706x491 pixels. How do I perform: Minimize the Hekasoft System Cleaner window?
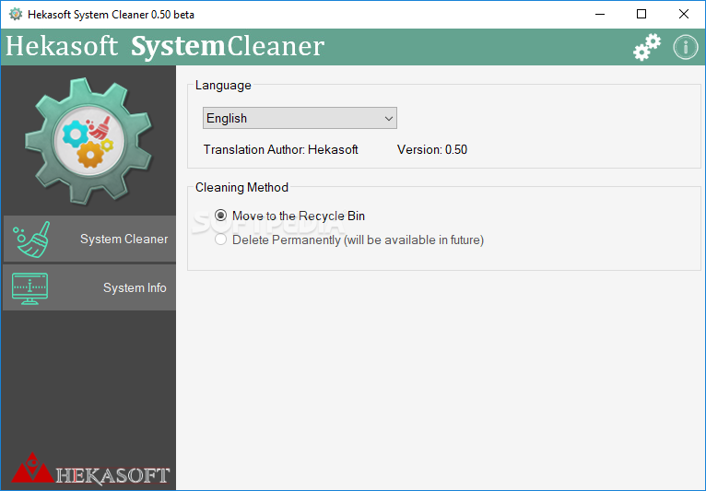[x=600, y=15]
